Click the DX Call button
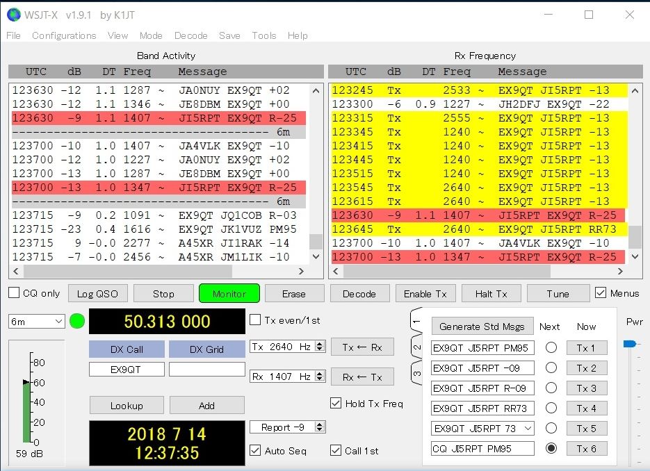The width and height of the screenshot is (650, 471). coord(127,349)
